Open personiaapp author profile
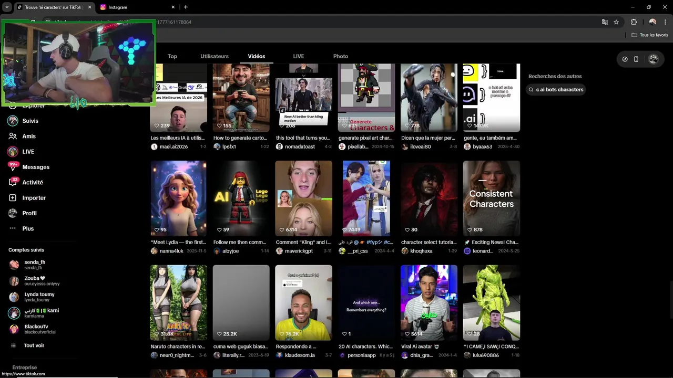Image resolution: width=673 pixels, height=378 pixels. point(361,355)
